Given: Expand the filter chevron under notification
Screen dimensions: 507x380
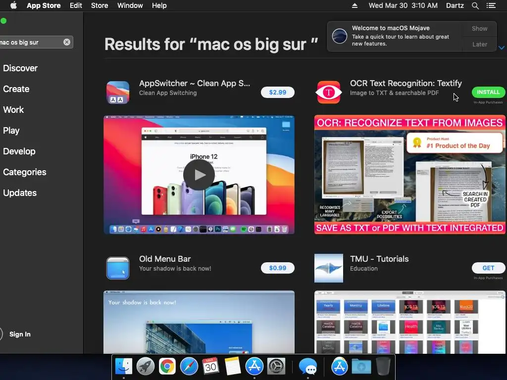Looking at the screenshot, I should (501, 47).
